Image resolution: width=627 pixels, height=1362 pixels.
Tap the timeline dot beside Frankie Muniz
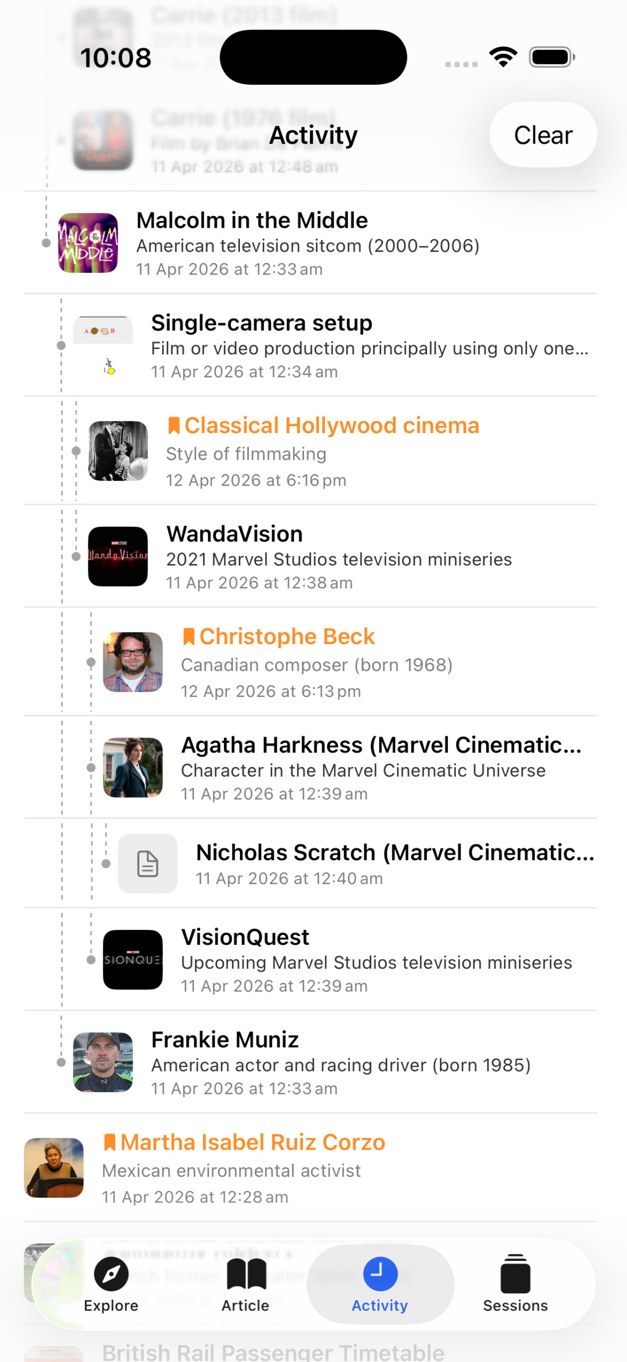pos(61,1062)
